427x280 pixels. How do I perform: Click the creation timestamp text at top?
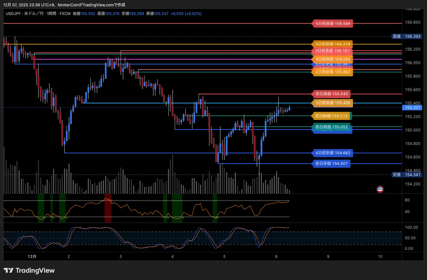(64, 5)
